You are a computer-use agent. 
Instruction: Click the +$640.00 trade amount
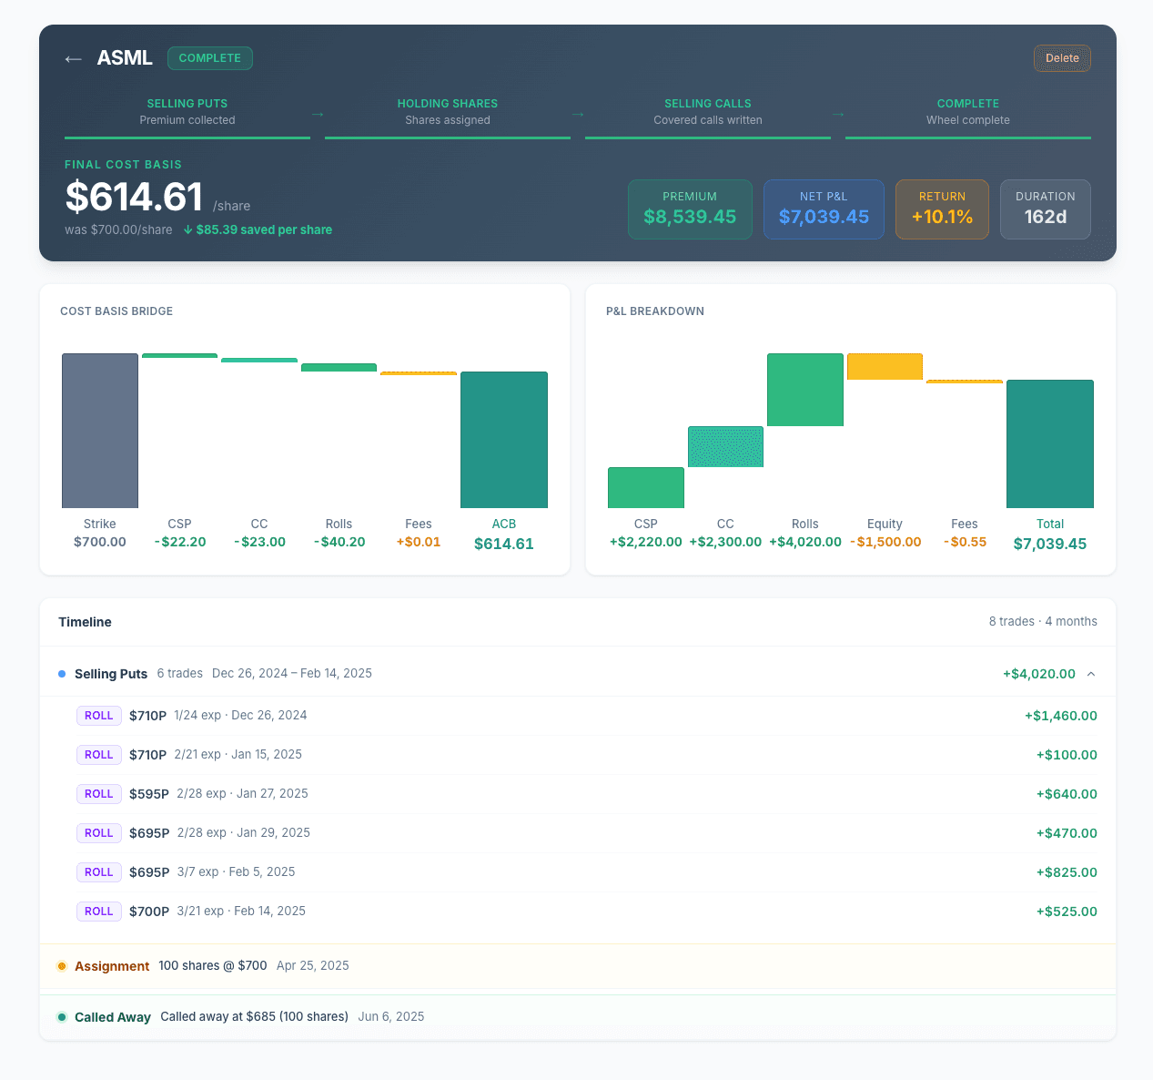click(1067, 794)
